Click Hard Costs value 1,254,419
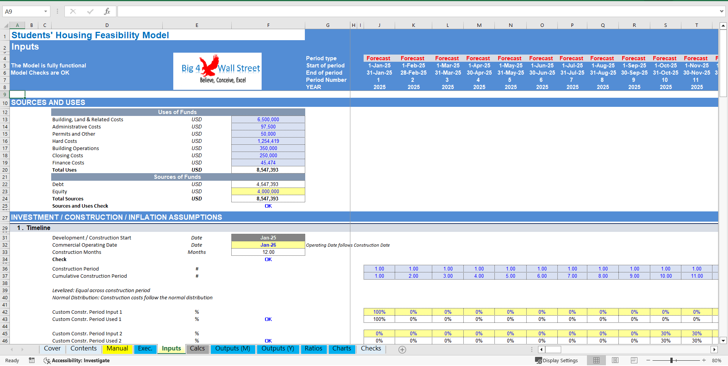 click(x=268, y=141)
